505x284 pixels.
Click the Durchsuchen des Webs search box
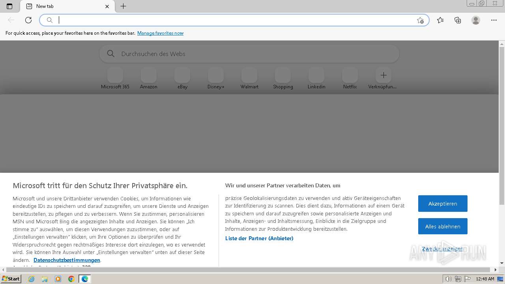point(249,54)
